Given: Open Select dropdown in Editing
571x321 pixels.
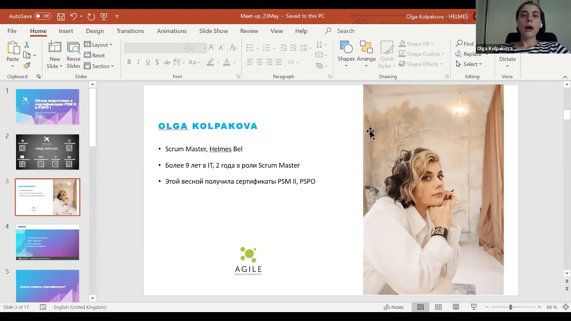Looking at the screenshot, I should tap(469, 64).
